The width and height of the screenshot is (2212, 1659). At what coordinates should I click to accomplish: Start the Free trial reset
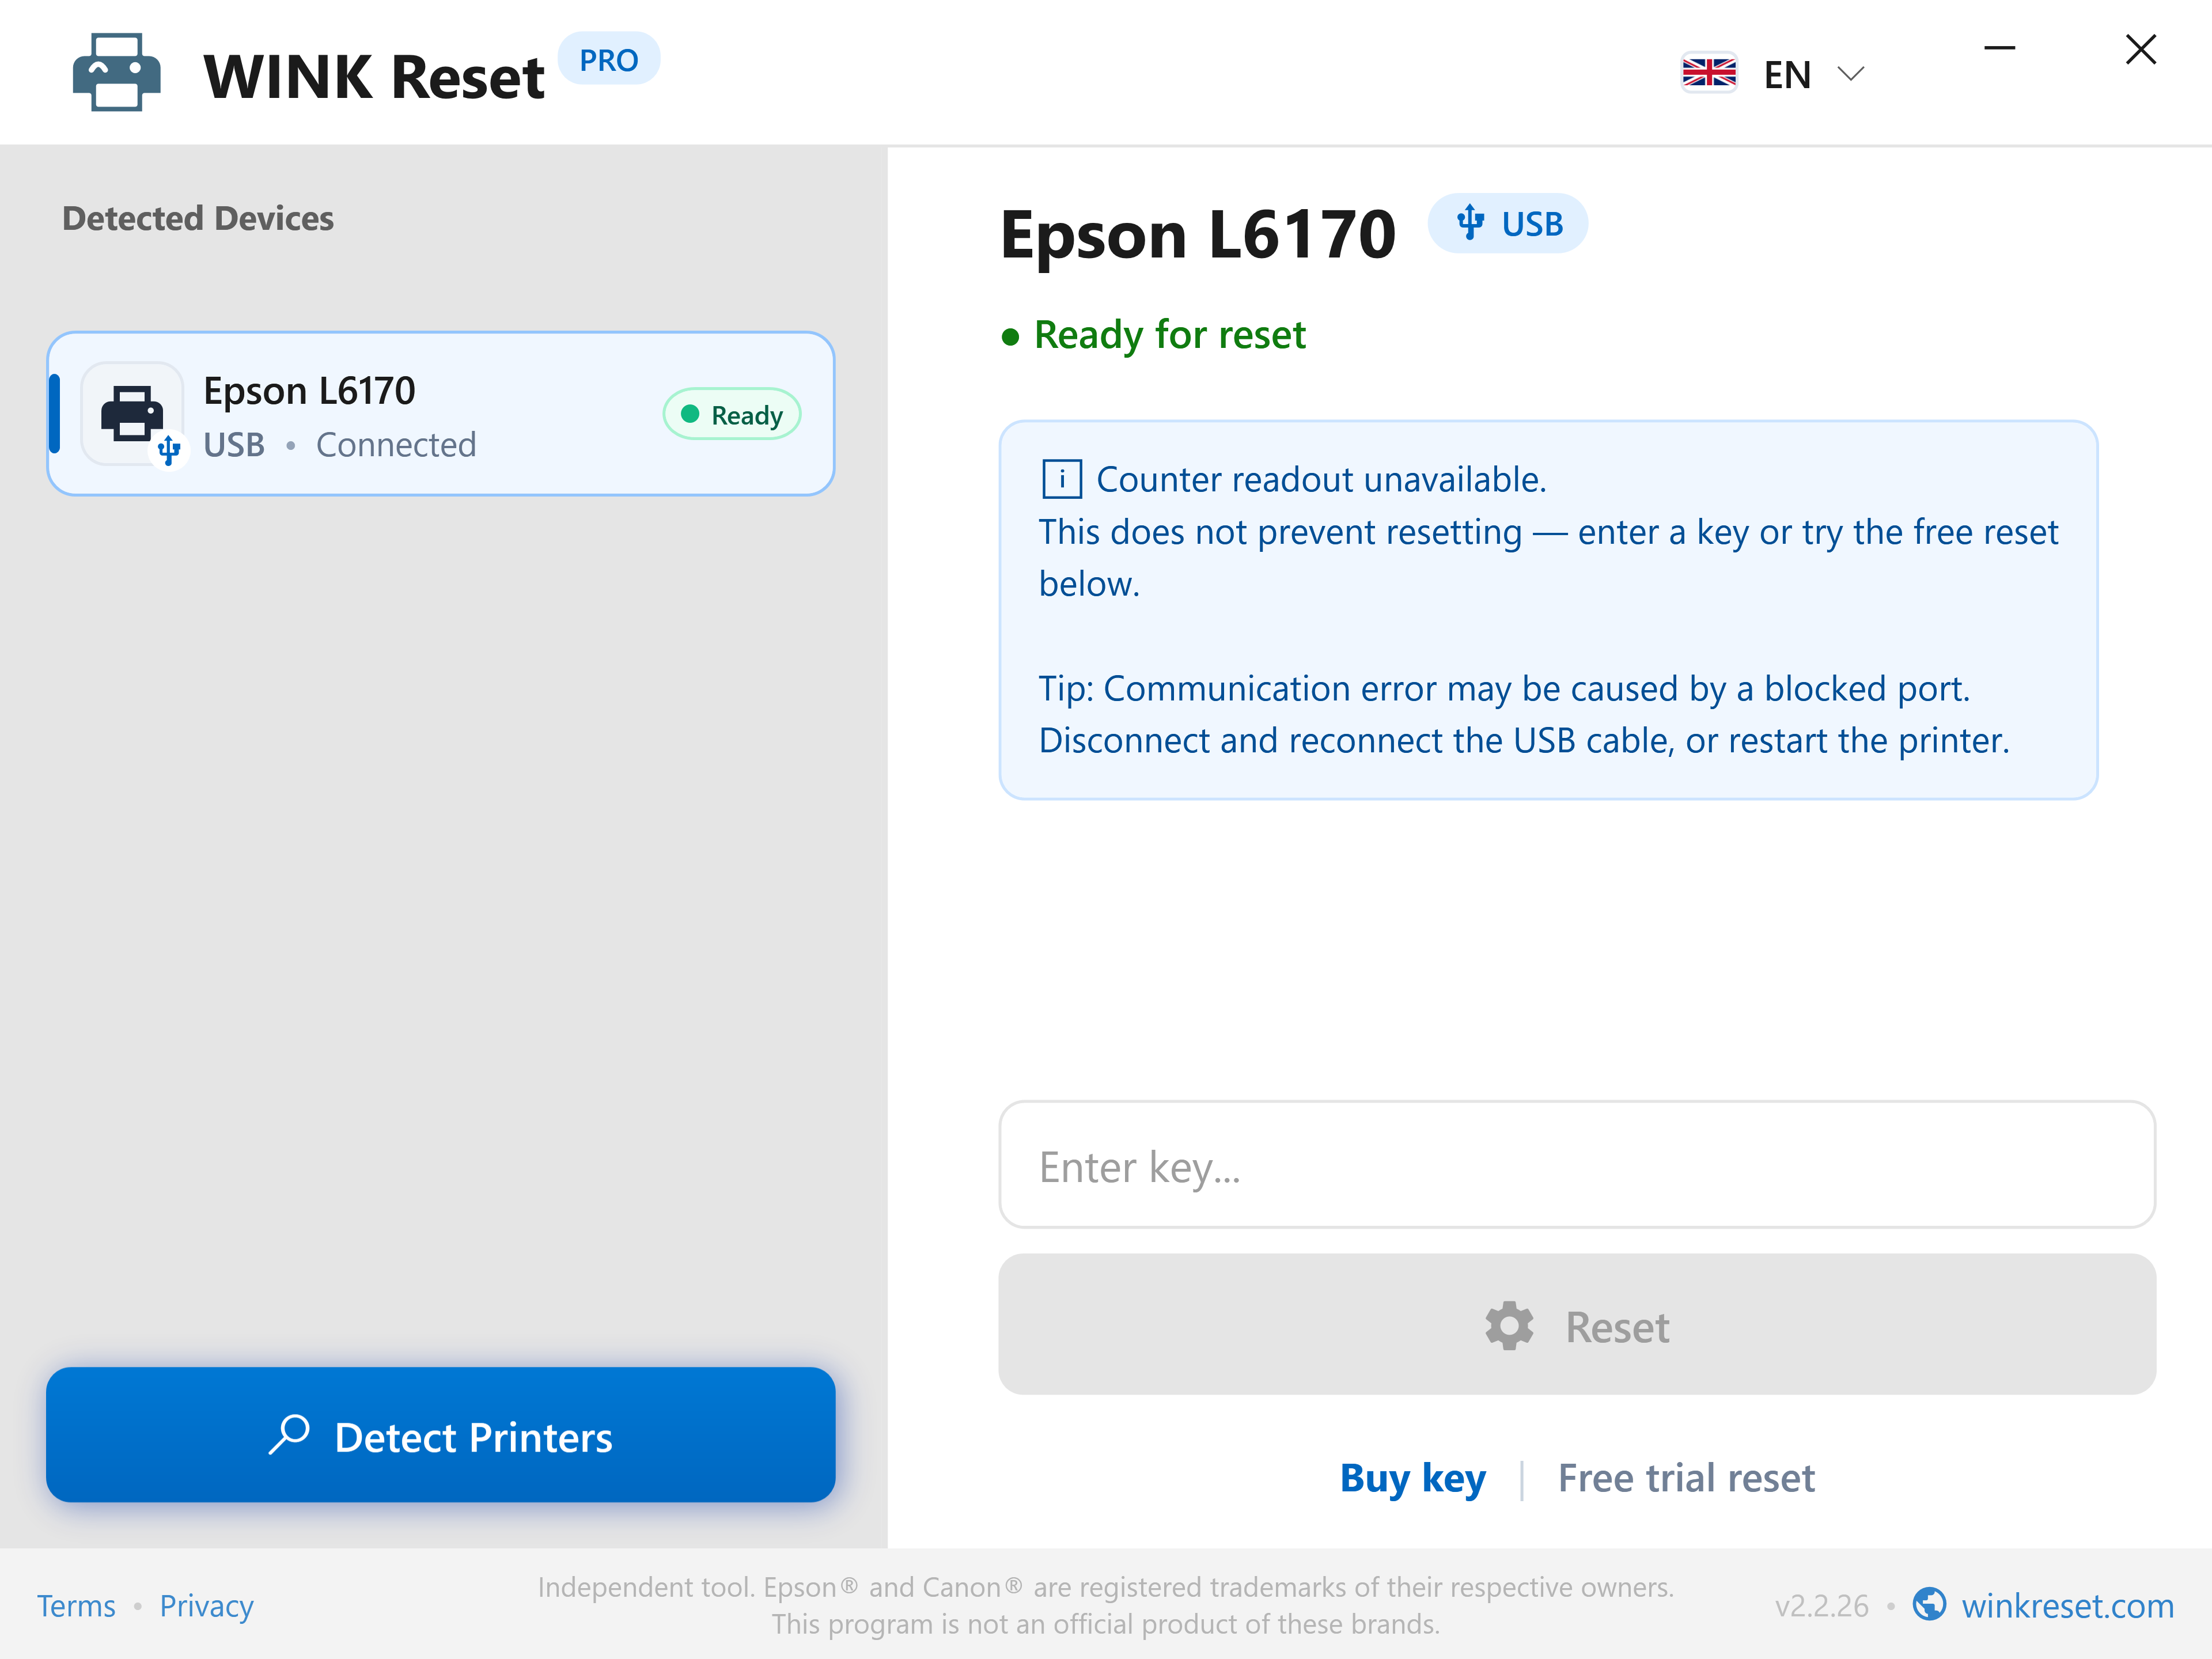coord(1686,1478)
